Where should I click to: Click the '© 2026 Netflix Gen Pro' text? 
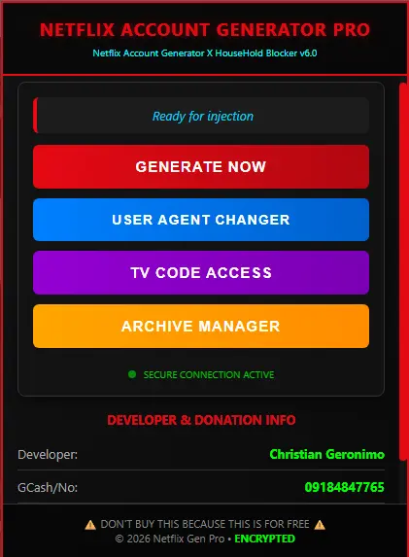(x=170, y=539)
